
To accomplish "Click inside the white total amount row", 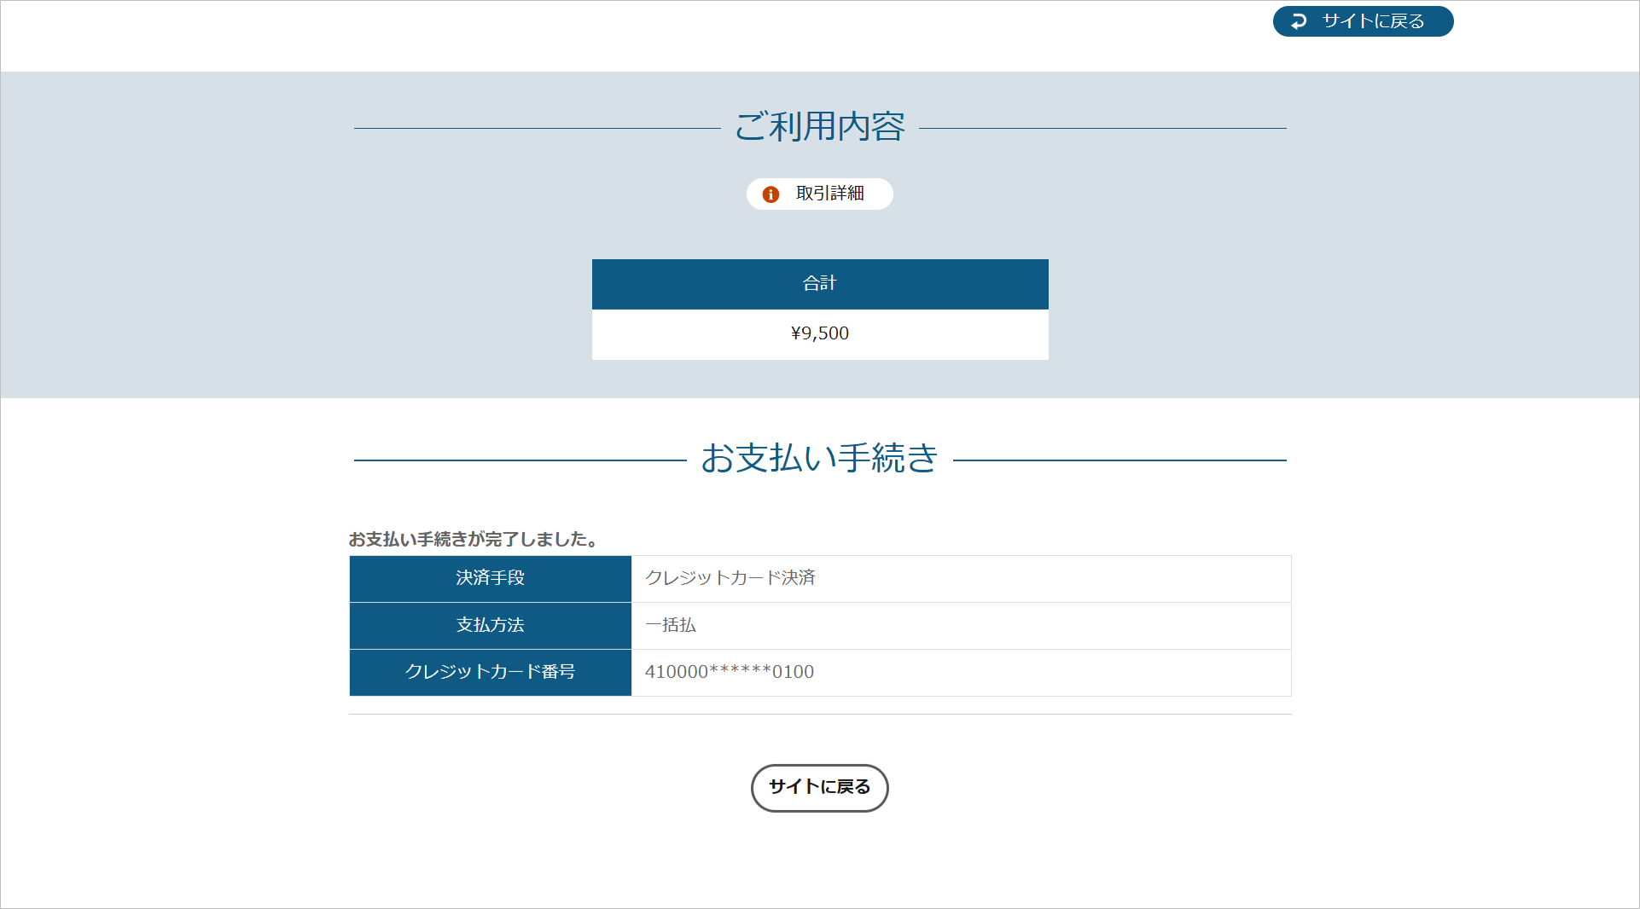I will (x=819, y=333).
